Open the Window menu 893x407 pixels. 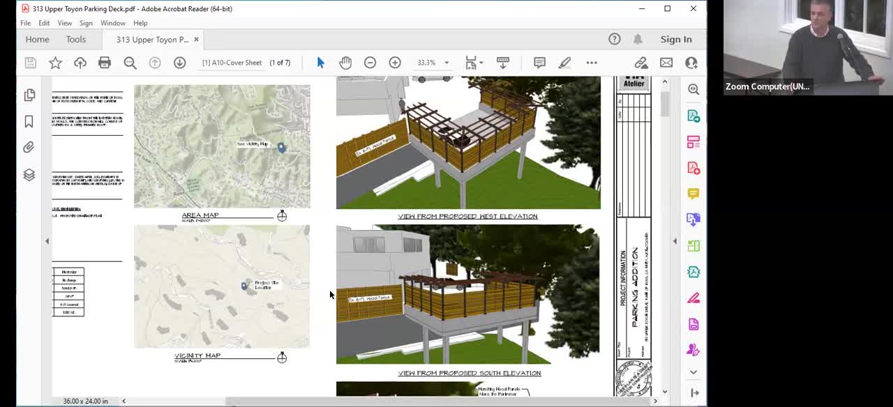point(113,23)
